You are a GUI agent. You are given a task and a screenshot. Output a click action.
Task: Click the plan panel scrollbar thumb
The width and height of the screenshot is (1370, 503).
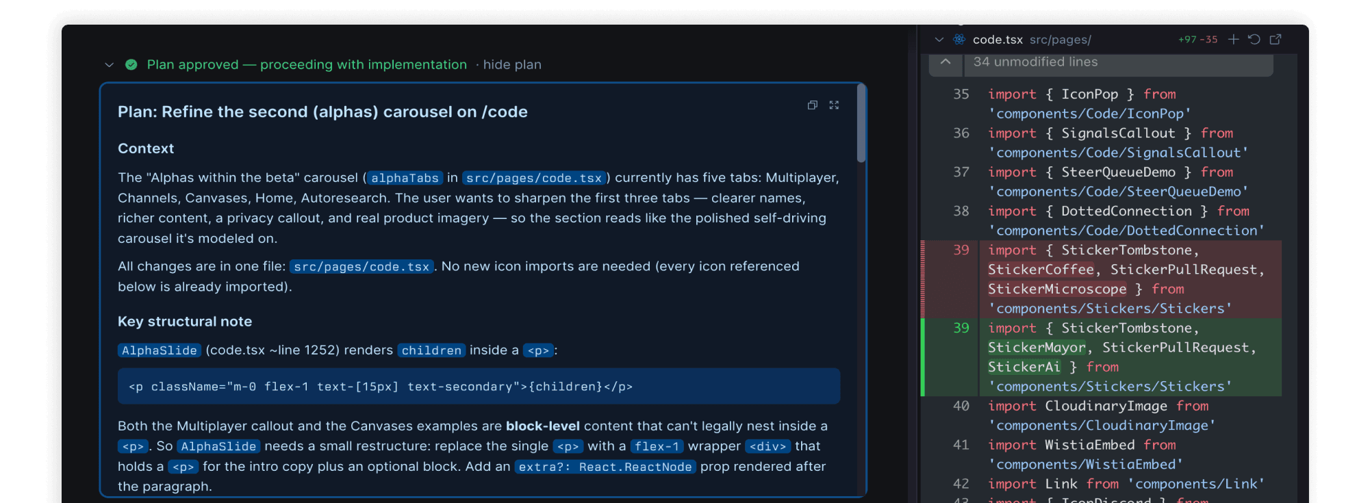pos(861,124)
